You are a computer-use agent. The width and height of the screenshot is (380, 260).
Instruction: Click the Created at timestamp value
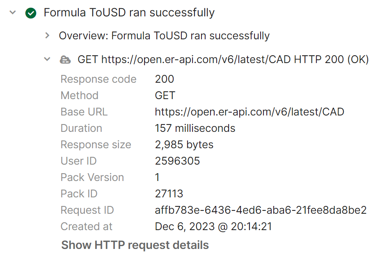click(x=213, y=226)
